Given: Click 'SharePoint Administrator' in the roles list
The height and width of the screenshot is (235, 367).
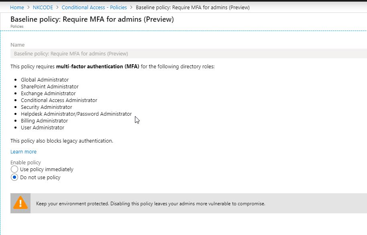Looking at the screenshot, I should point(49,87).
